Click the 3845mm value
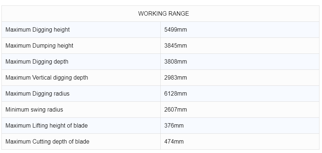This screenshot has width=322, height=153. (175, 46)
